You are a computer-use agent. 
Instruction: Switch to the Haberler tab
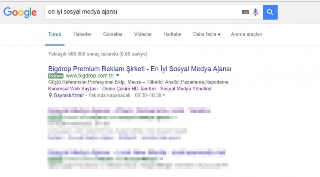click(82, 34)
